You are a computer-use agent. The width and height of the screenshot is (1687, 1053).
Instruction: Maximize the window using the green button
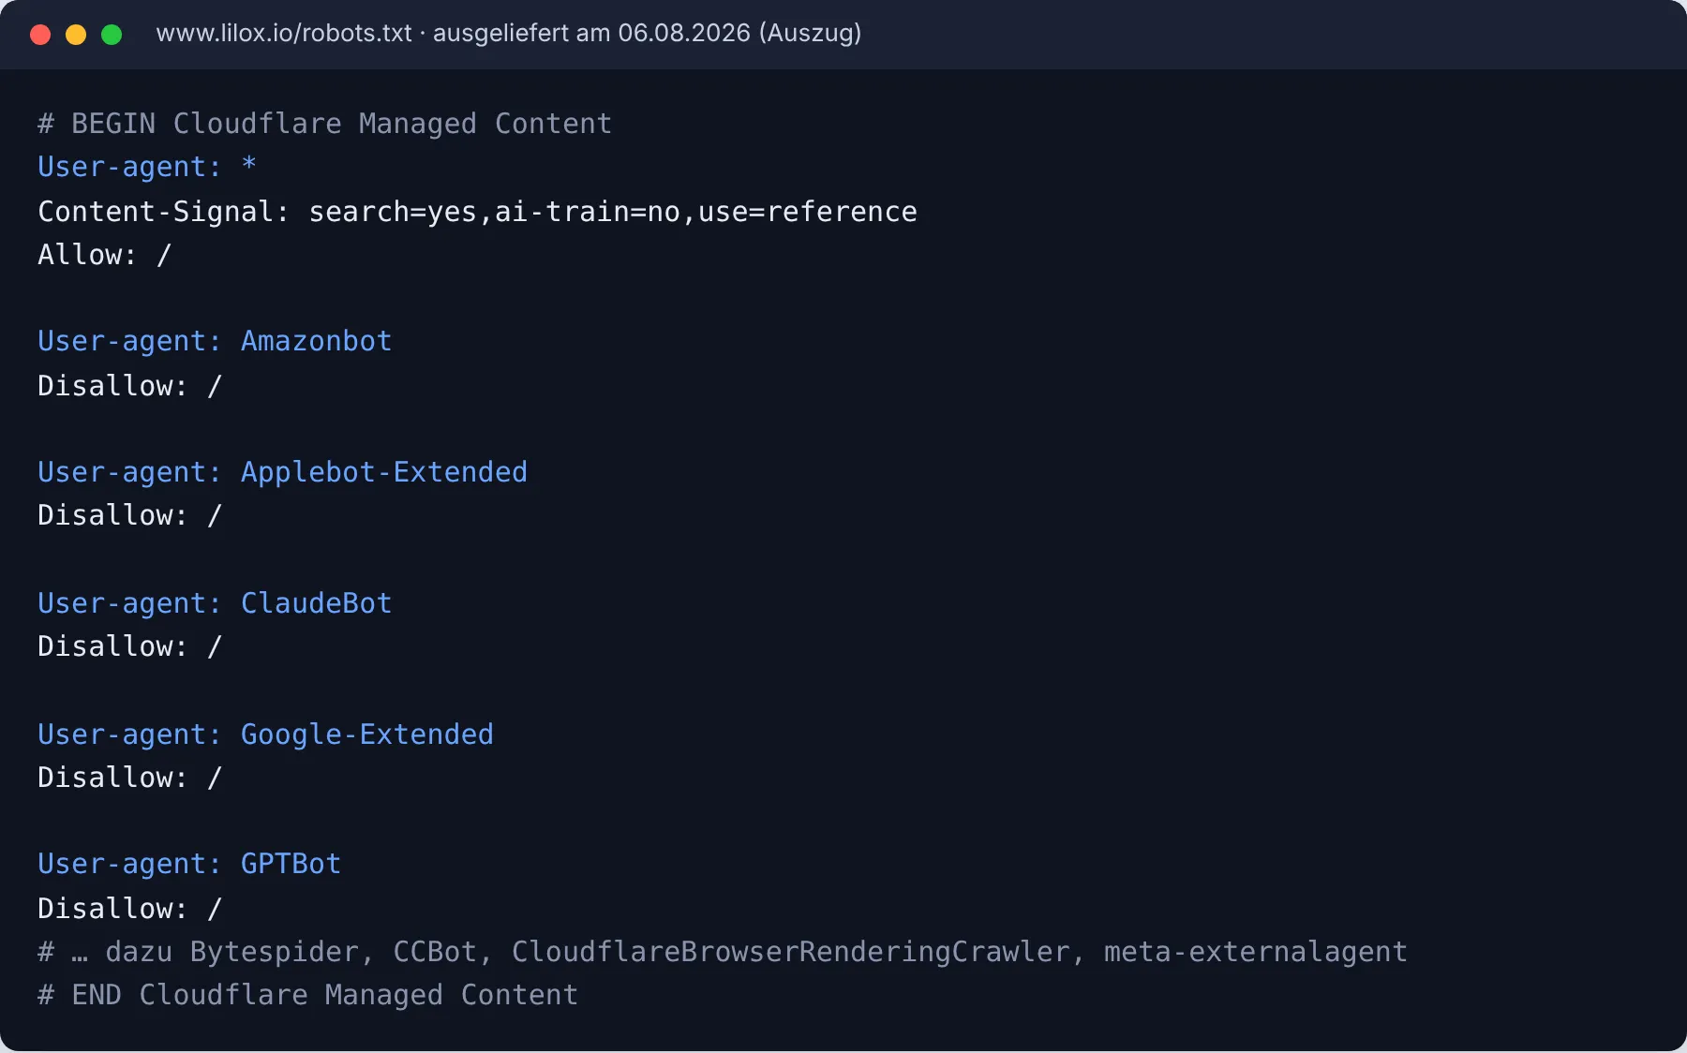pyautogui.click(x=112, y=35)
